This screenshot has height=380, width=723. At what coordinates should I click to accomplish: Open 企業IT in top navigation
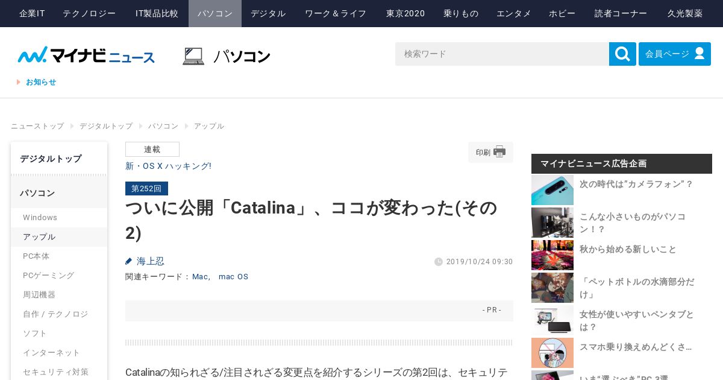pyautogui.click(x=32, y=13)
